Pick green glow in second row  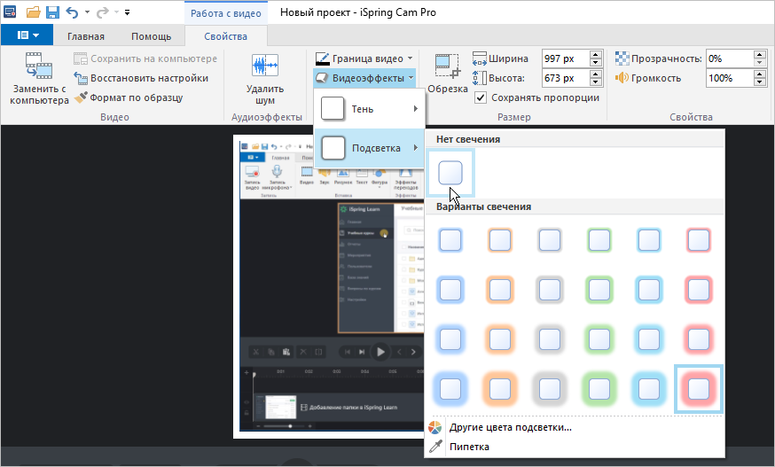[x=599, y=290]
